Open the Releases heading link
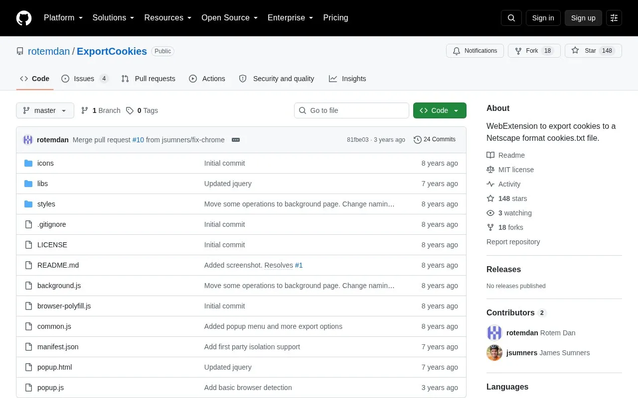 pos(503,269)
